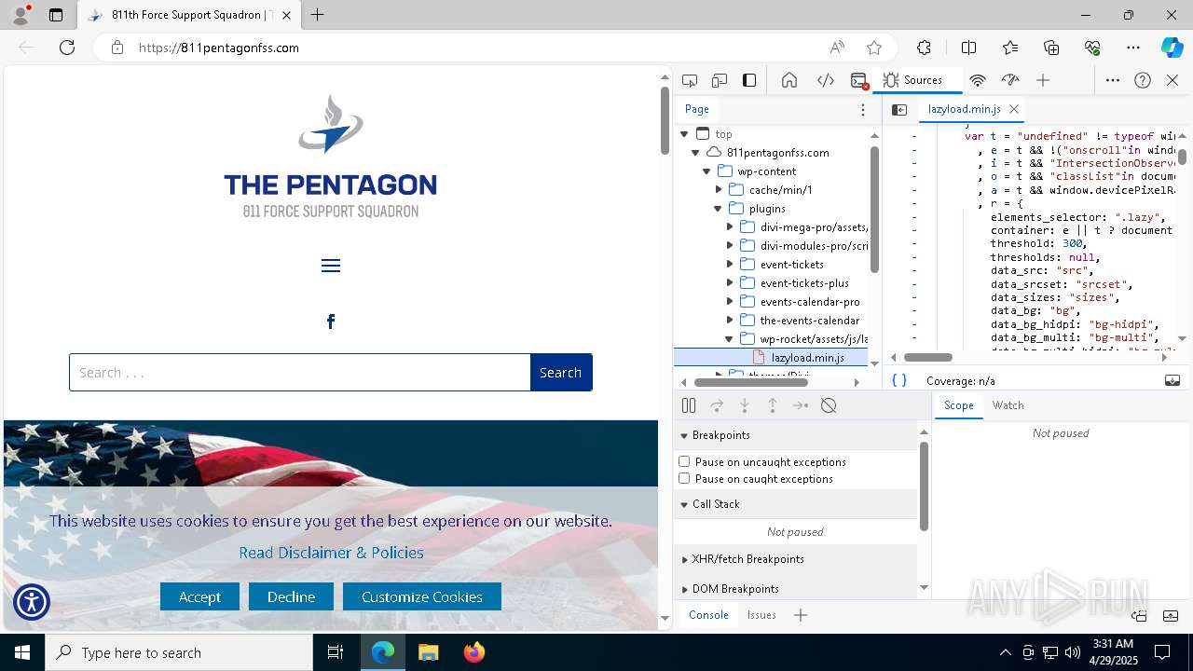The width and height of the screenshot is (1193, 671).
Task: Open the Page navigator more options menu
Action: coord(863,109)
